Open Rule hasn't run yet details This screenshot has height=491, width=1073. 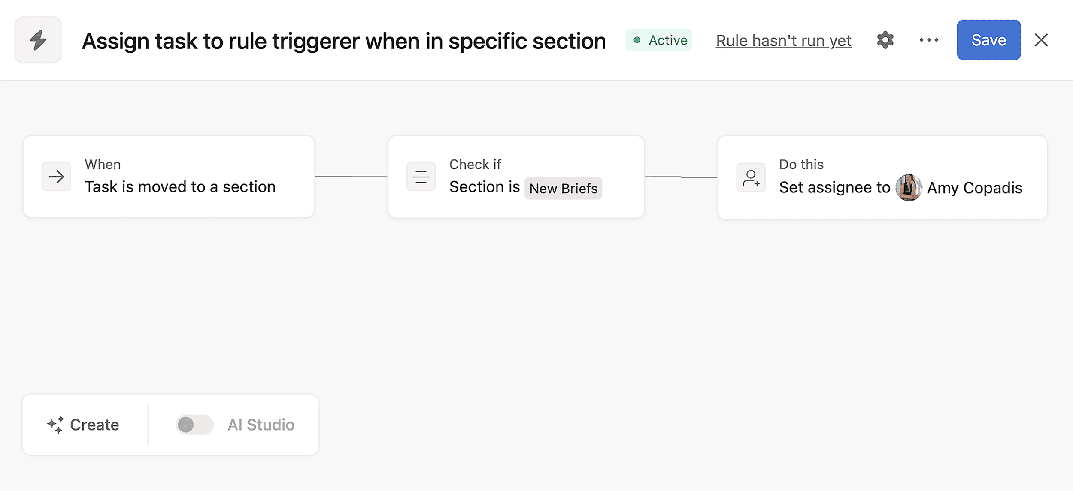783,40
